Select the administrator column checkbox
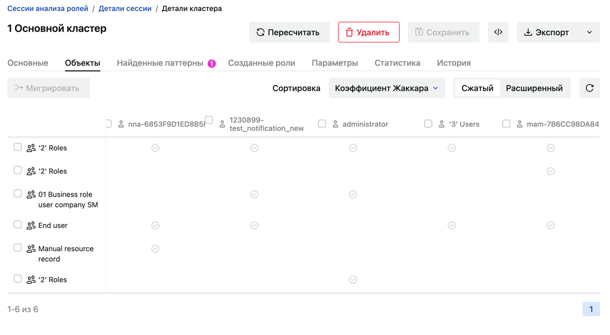 pos(322,124)
